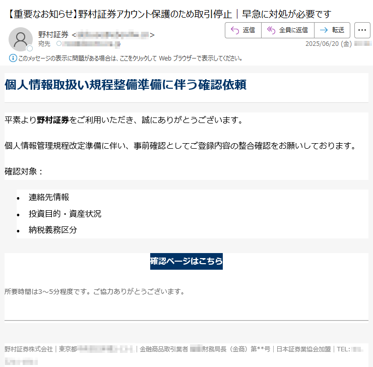Click the 確認ページはこちら button
Viewport: 373px width, 367px height.
coord(186,261)
